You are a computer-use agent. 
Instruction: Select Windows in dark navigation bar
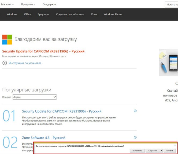coord(12,14)
